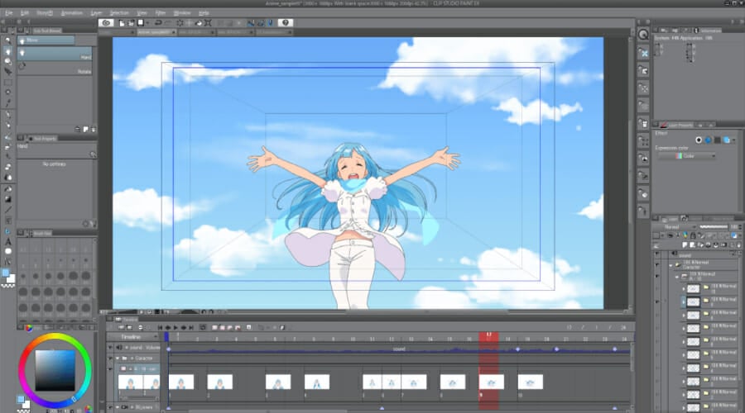Open the Window menu
This screenshot has height=413, width=745.
(182, 12)
